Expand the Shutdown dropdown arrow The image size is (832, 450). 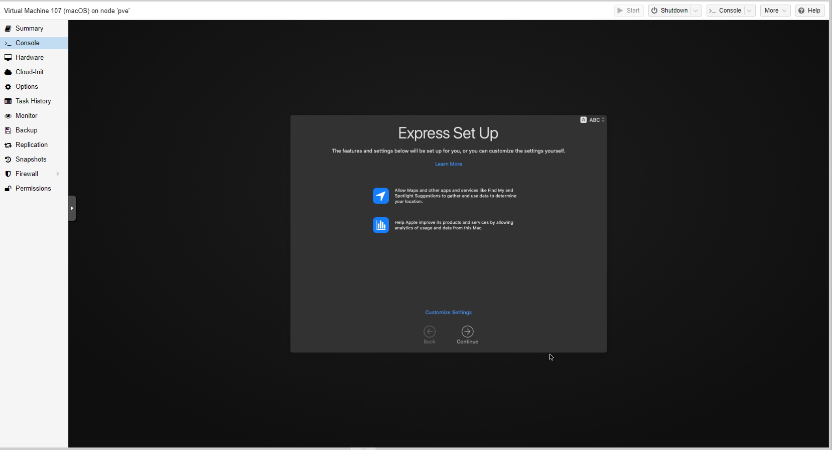pos(696,11)
